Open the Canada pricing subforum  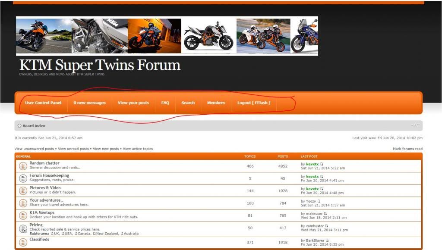pyautogui.click(x=84, y=233)
